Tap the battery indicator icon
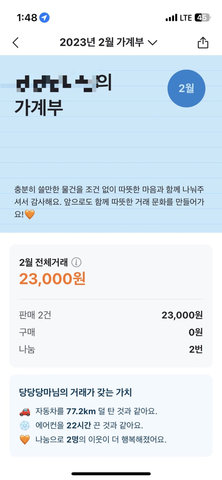The height and width of the screenshot is (480, 222). 202,18
